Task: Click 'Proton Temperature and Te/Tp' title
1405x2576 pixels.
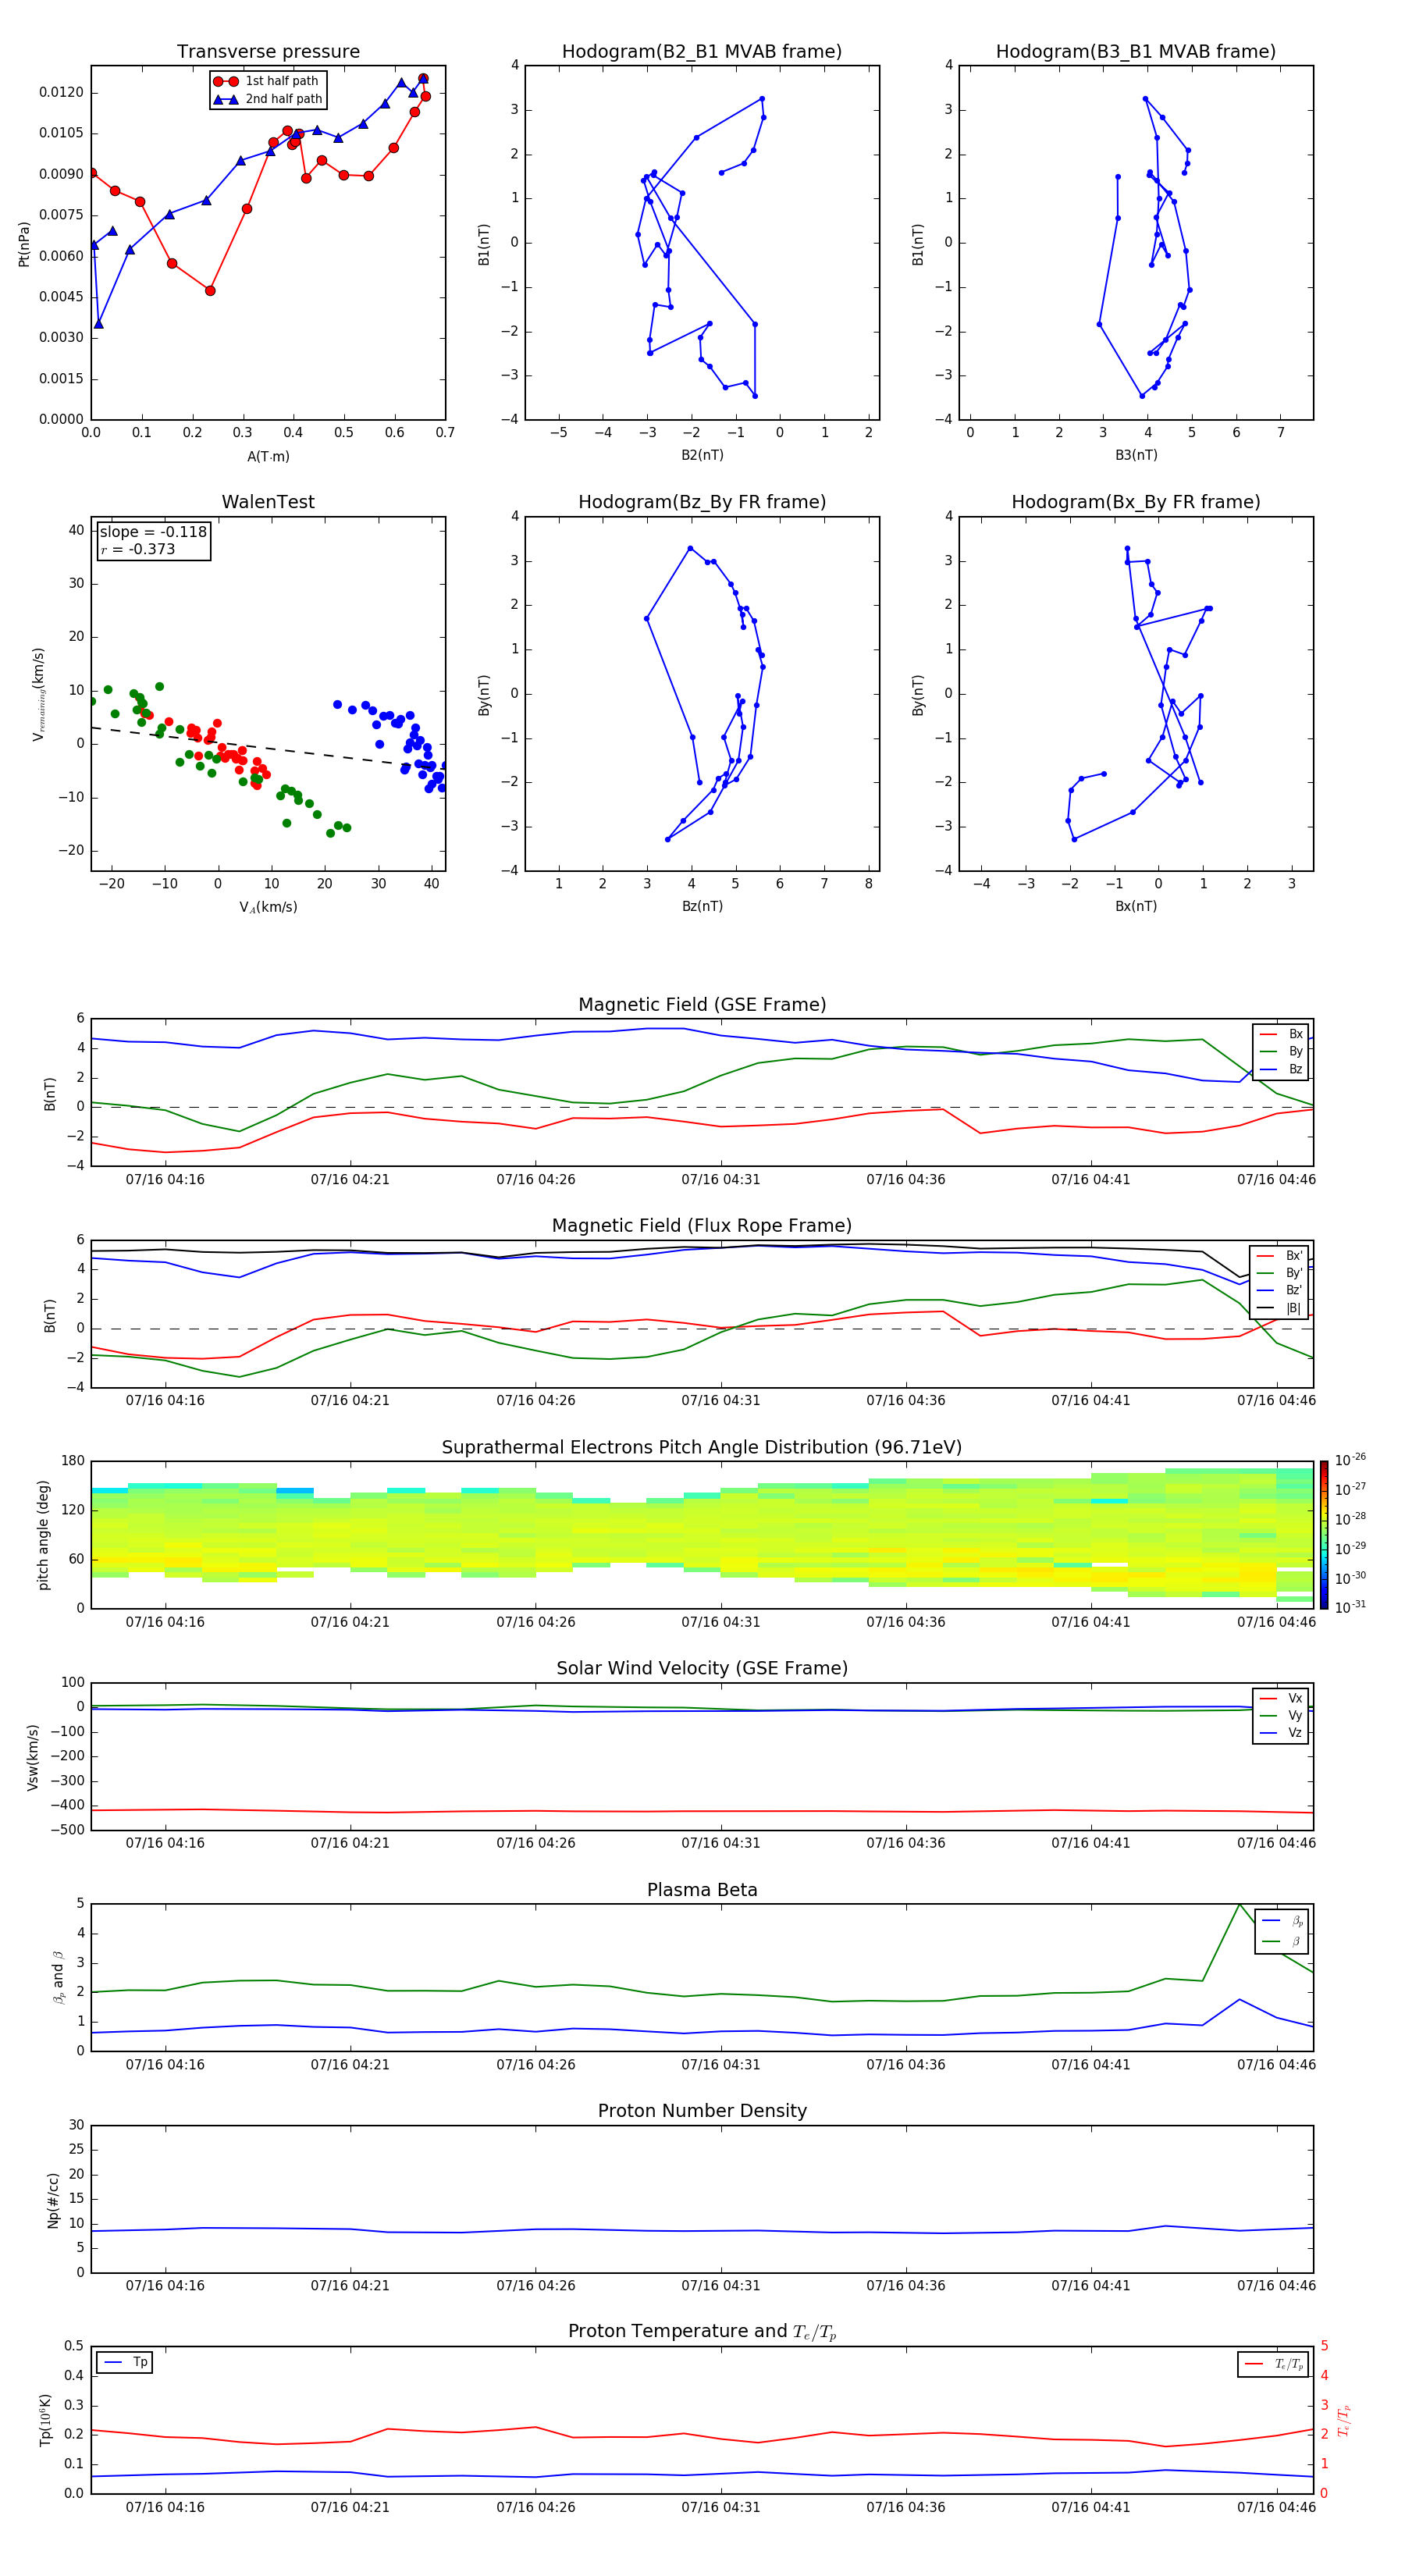Action: [702, 2332]
